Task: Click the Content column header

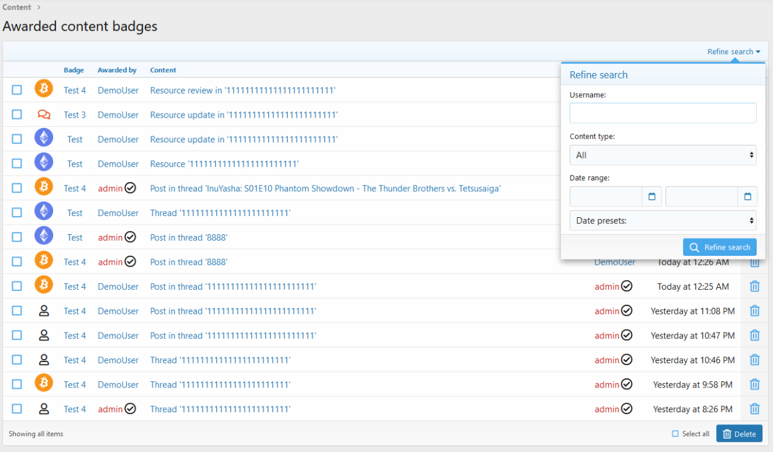Action: click(163, 70)
